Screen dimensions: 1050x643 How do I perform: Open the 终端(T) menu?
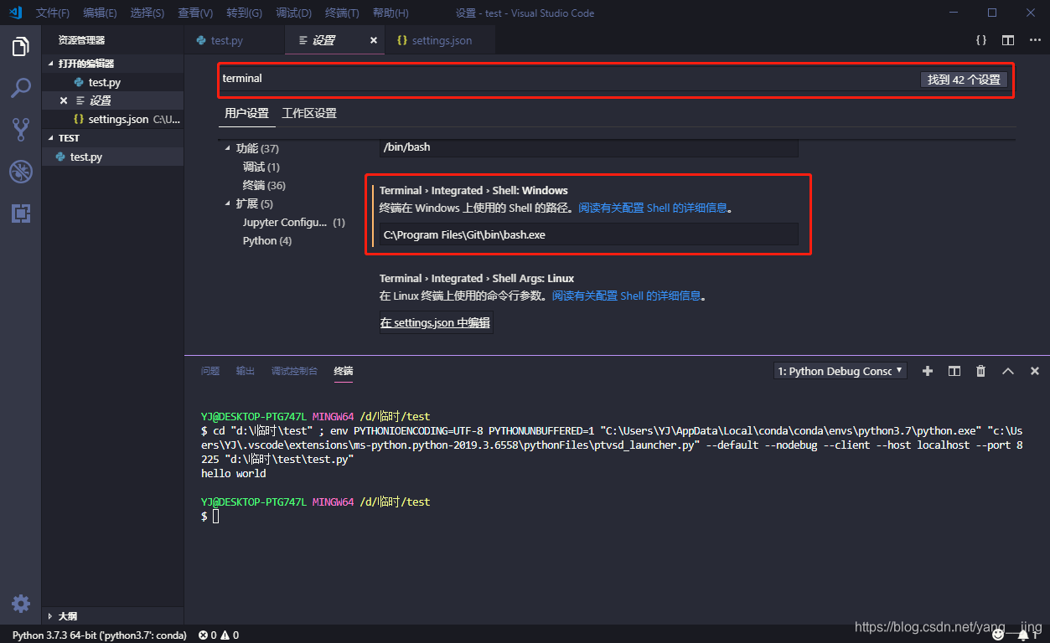click(x=342, y=13)
